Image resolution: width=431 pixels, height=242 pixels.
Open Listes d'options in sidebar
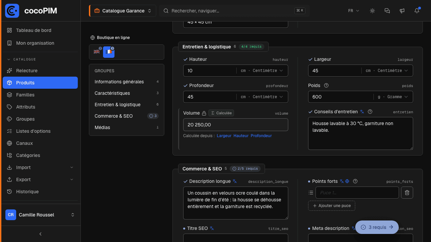tap(40, 131)
